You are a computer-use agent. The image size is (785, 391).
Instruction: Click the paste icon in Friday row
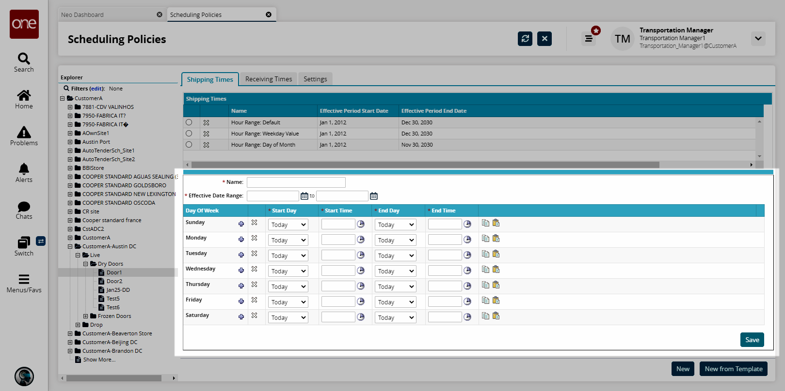pos(496,301)
